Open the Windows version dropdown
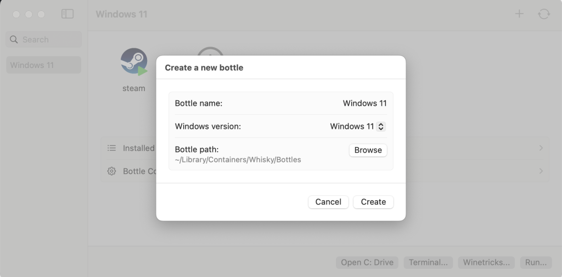562x277 pixels. pos(357,126)
